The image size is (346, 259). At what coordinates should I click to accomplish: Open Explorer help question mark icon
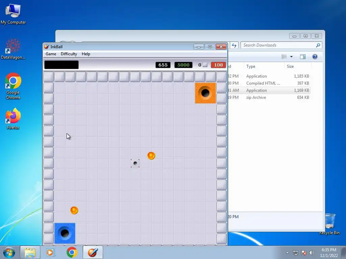coord(315,57)
